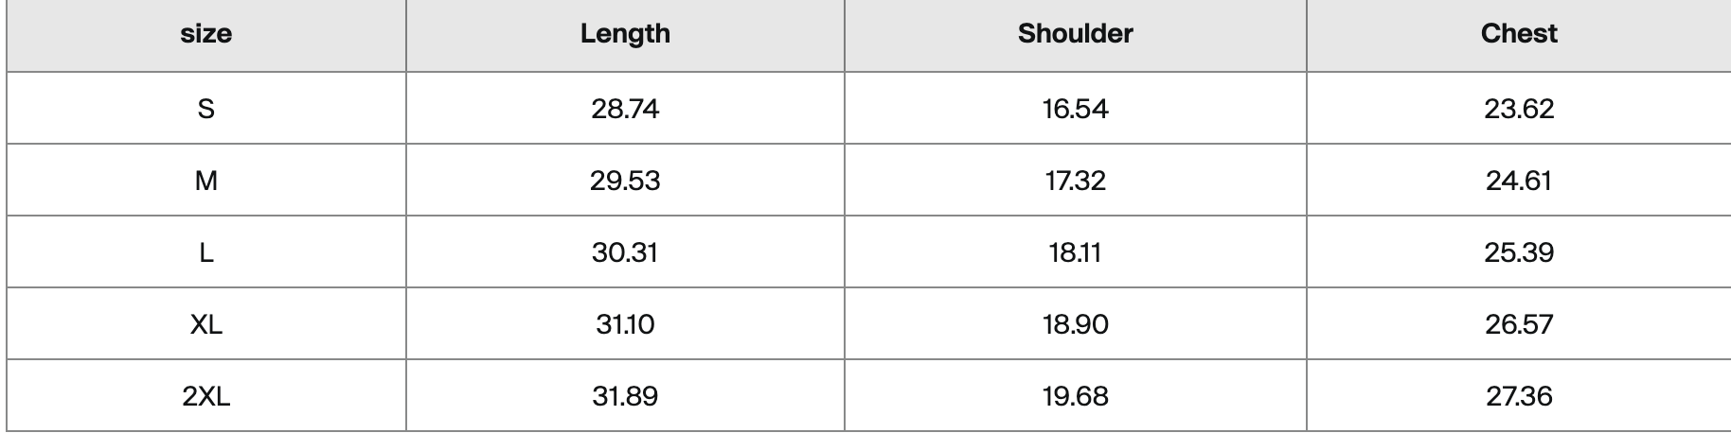Click the 28.74 length cell
The height and width of the screenshot is (433, 1731).
(625, 108)
